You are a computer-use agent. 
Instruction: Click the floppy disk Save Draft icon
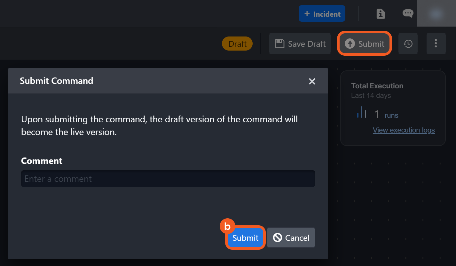coord(280,44)
